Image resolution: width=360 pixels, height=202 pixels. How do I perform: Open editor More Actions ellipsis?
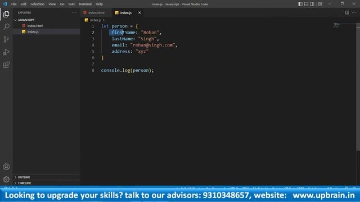[354, 12]
